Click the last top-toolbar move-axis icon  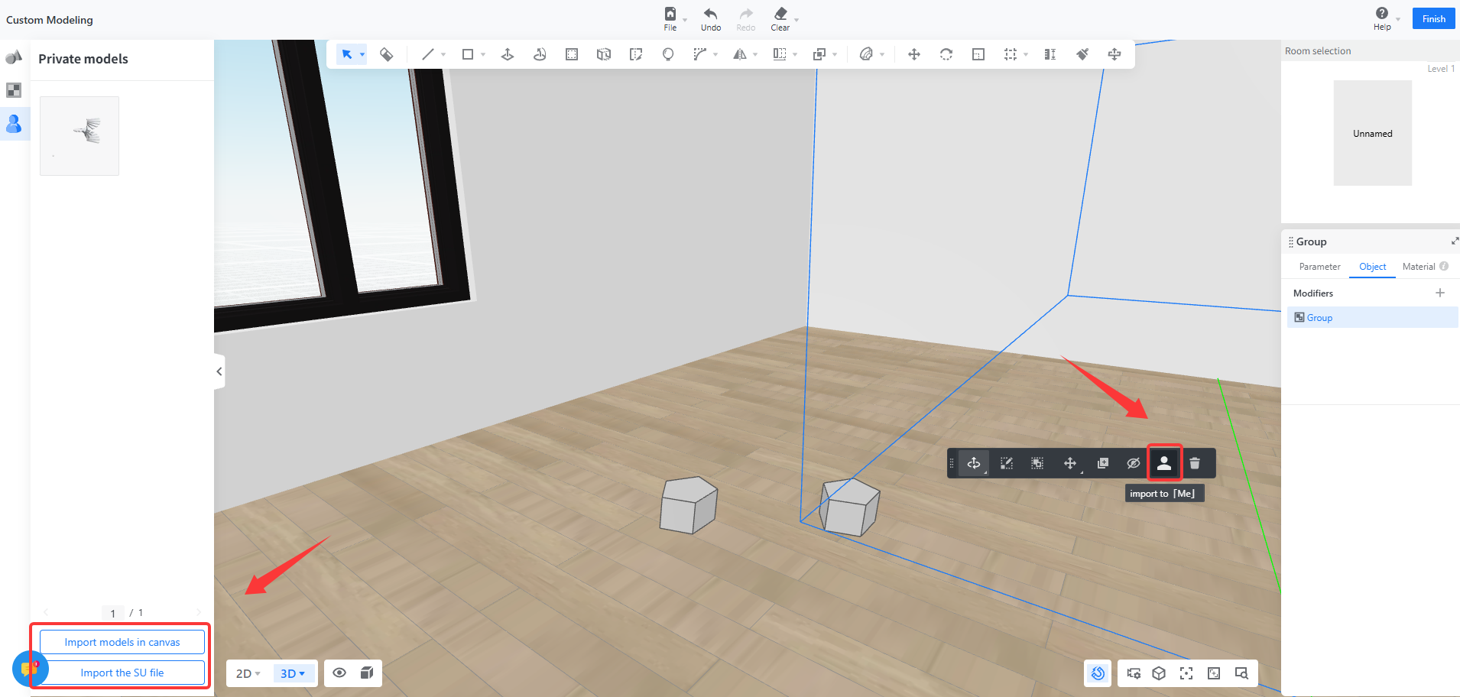1114,54
